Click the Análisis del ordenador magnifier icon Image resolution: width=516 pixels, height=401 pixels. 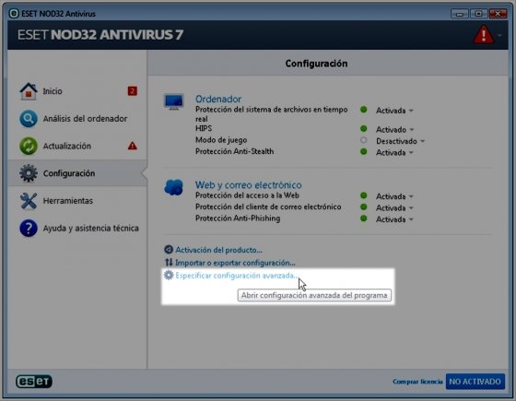29,119
